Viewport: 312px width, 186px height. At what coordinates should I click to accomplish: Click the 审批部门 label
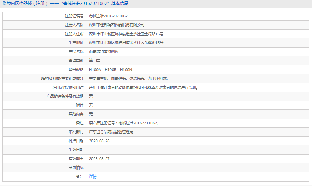pos(76,132)
